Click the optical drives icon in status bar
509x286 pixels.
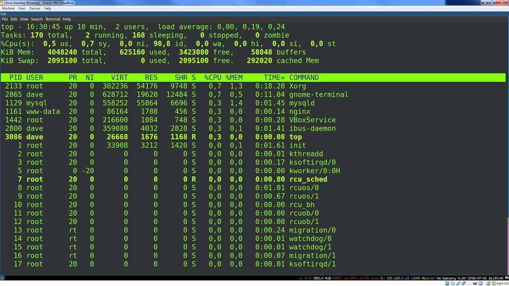453,283
